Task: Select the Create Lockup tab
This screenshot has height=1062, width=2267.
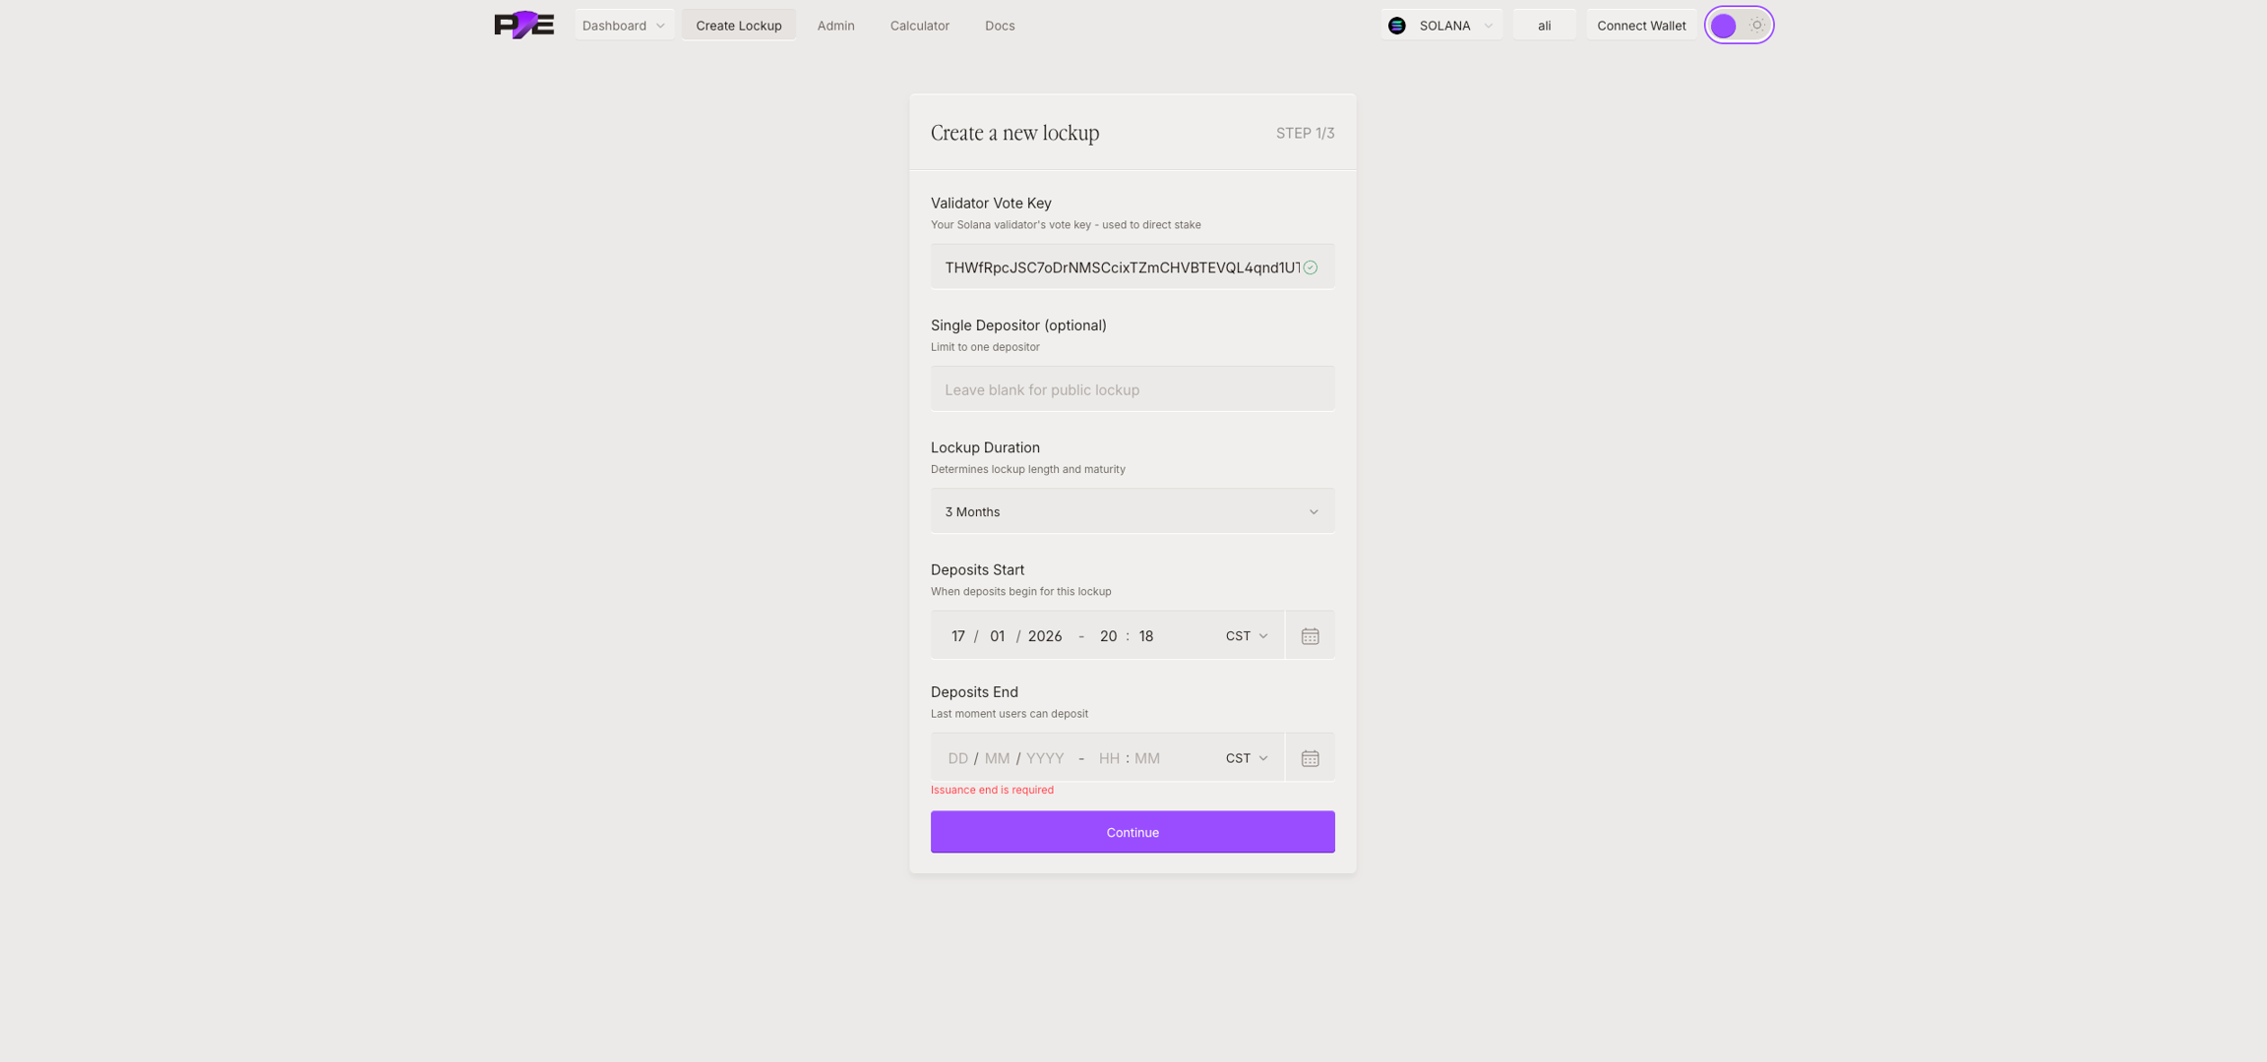Action: coord(738,26)
